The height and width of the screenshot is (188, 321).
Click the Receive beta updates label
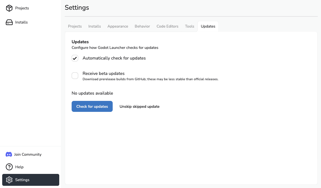(103, 73)
